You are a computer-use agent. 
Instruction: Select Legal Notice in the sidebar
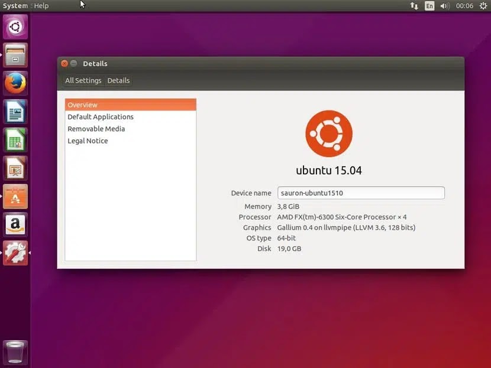tap(131, 141)
